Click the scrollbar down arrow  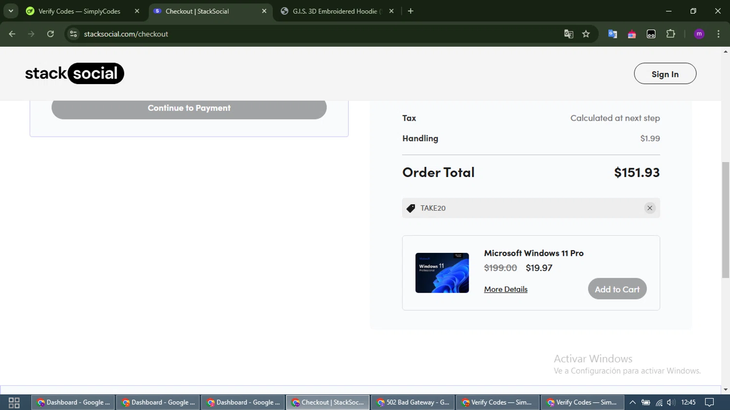[x=726, y=390]
